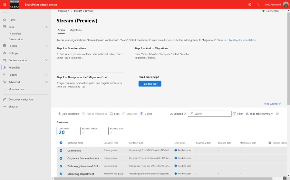The width and height of the screenshot is (290, 180).
Task: Click Migration breadcrumb link
Action: 64,11
